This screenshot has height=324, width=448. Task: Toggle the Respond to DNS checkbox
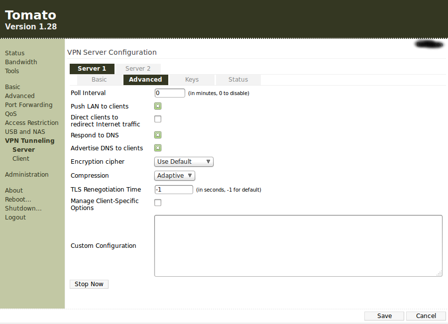tap(158, 135)
